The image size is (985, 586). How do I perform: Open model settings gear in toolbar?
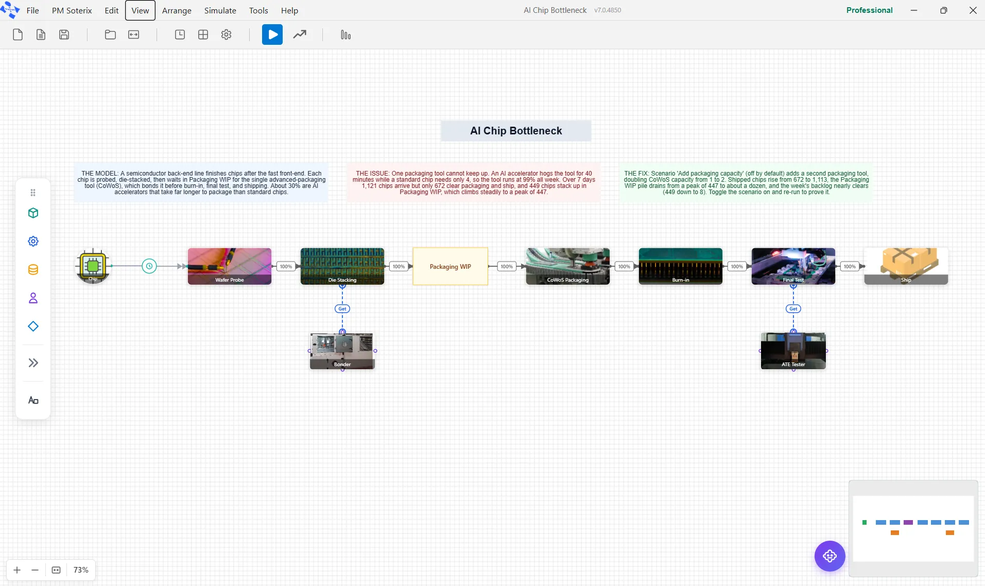[226, 35]
